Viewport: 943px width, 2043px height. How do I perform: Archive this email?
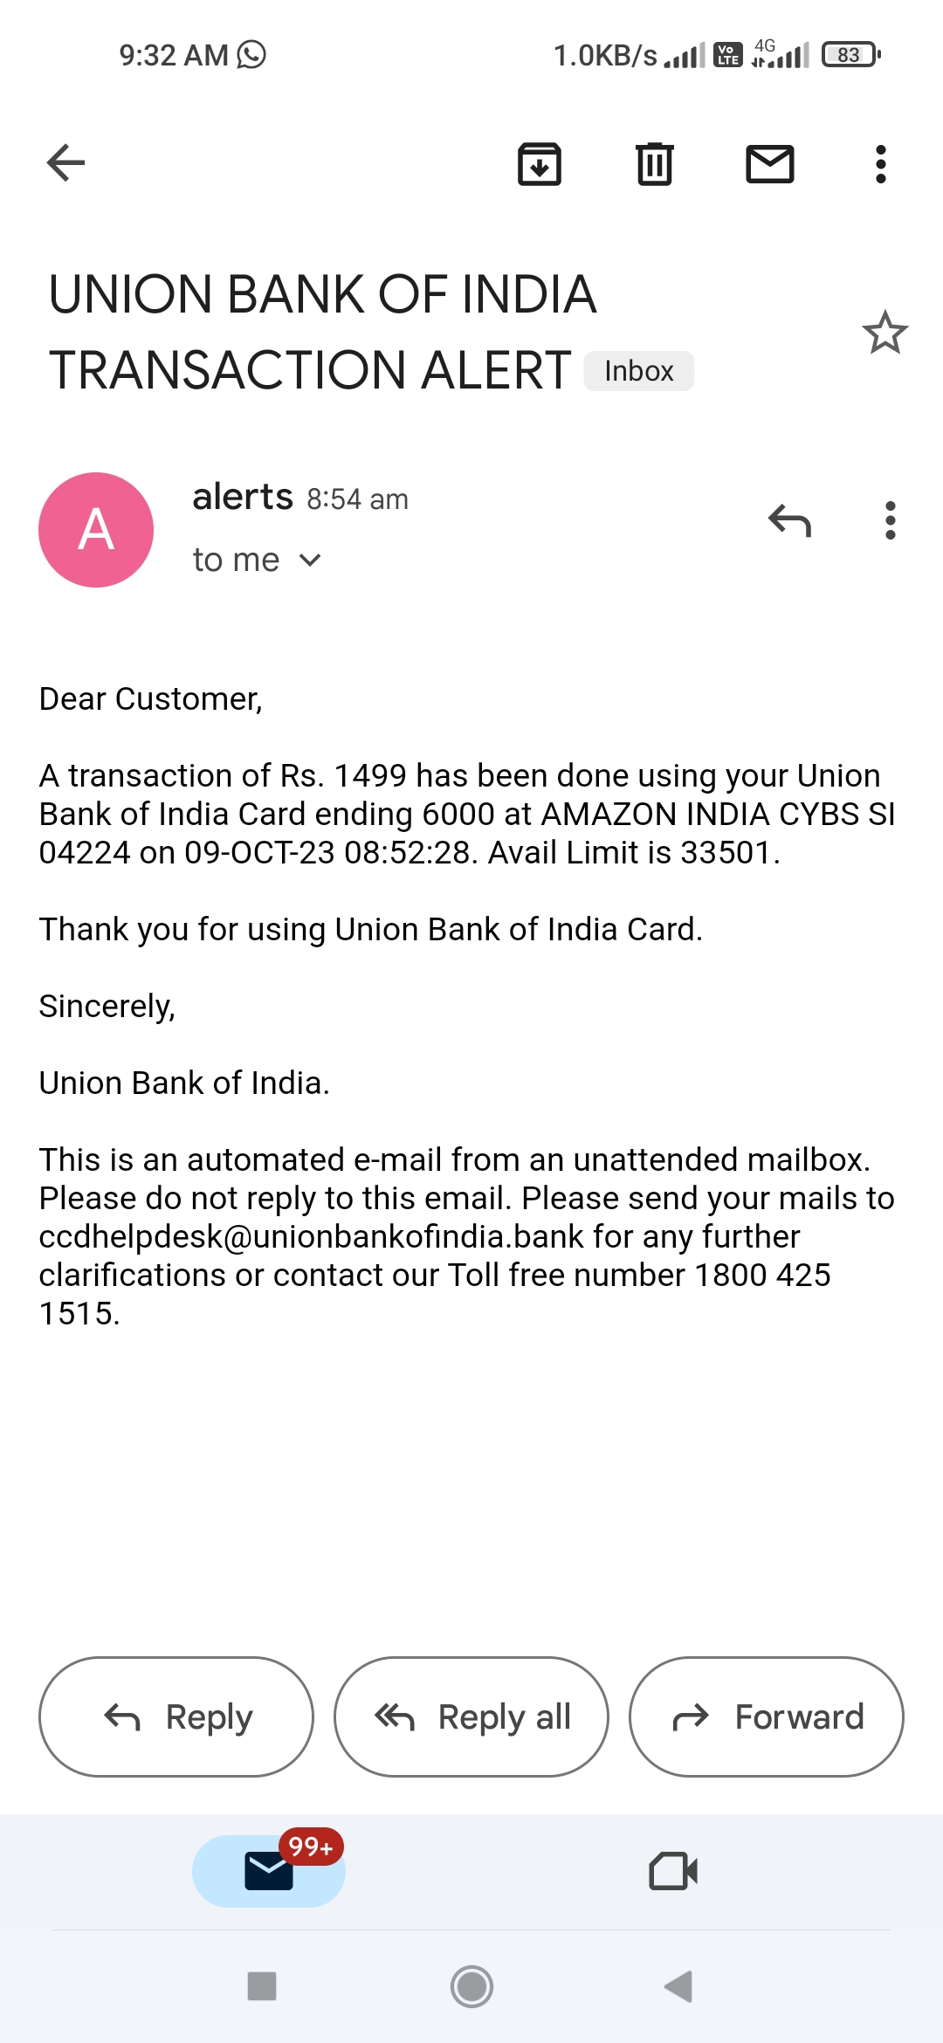click(540, 163)
